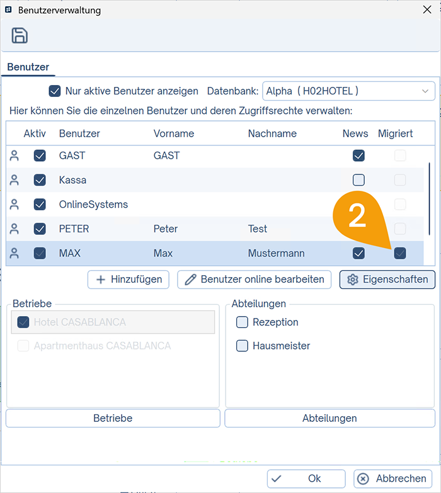Open Eigenschaften for selected user

[x=387, y=280]
